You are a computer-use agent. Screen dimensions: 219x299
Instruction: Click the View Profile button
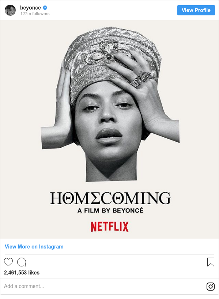coord(196,10)
